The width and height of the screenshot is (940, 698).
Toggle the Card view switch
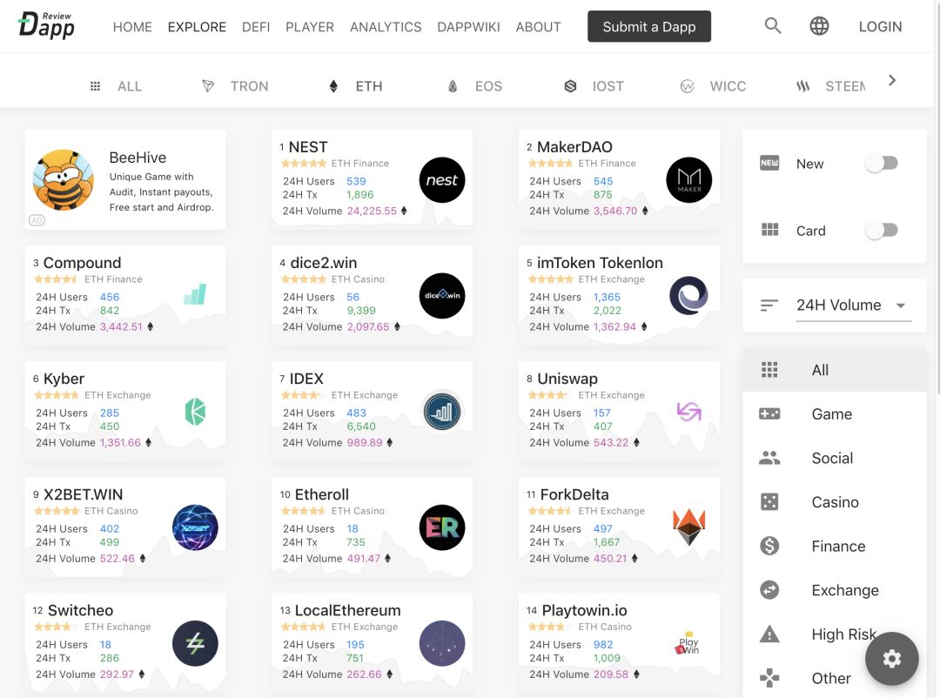click(882, 231)
